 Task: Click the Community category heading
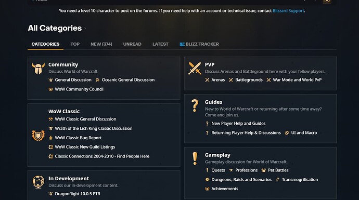click(x=63, y=65)
